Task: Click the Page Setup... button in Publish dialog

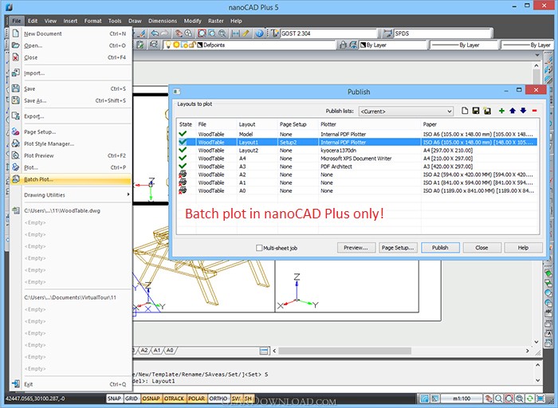Action: [398, 248]
